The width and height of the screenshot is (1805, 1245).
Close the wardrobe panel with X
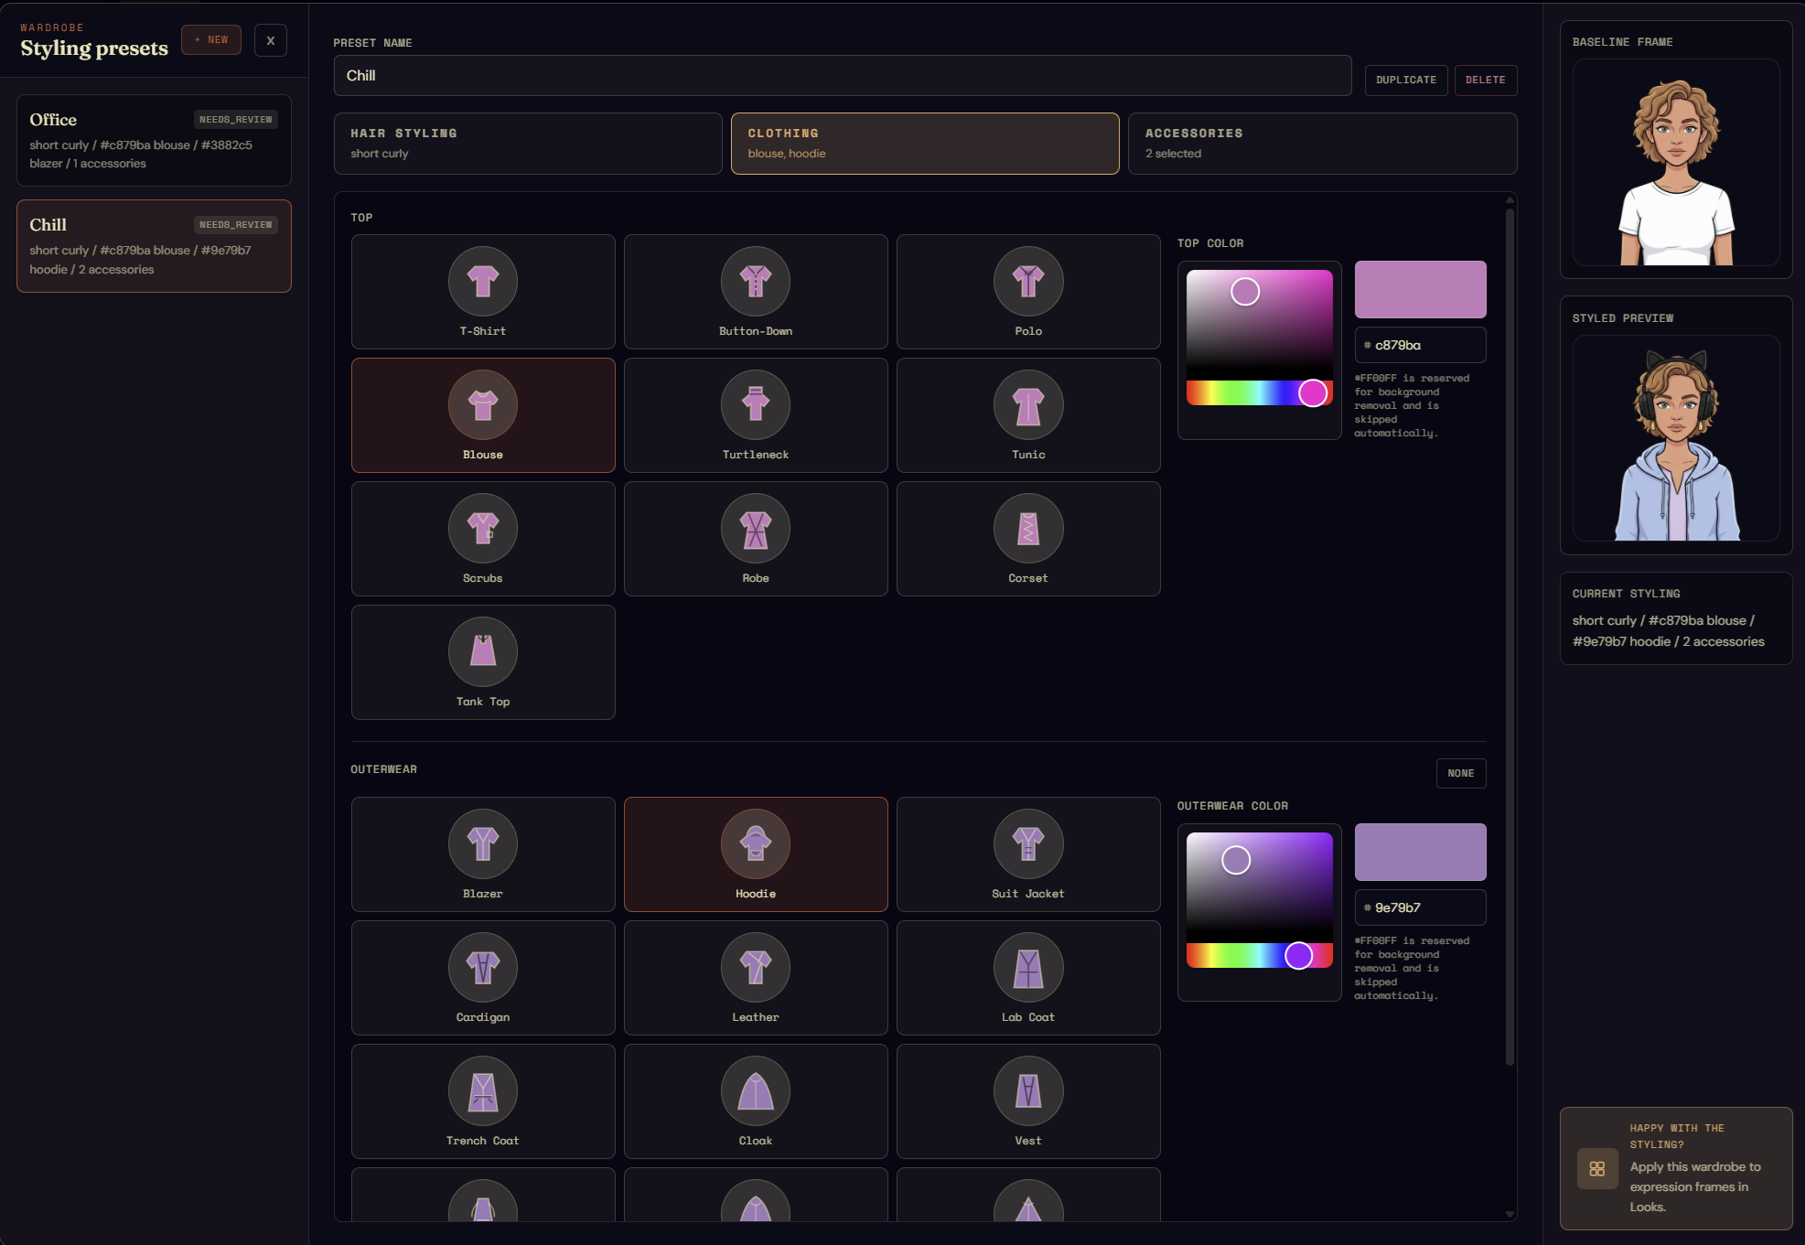point(271,40)
